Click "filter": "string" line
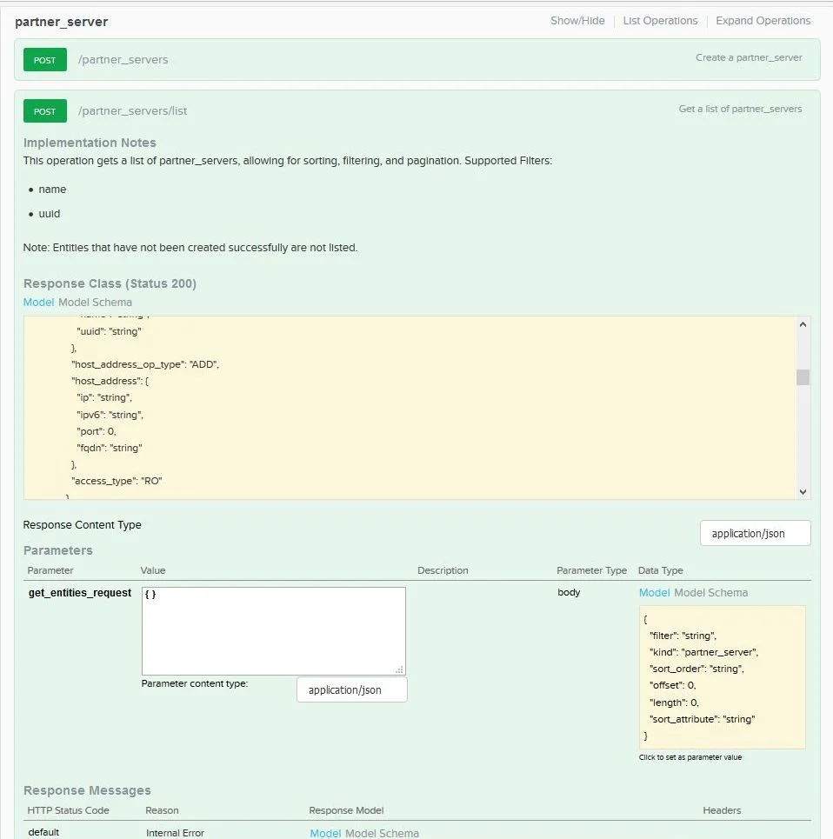The width and height of the screenshot is (833, 839). tap(683, 636)
